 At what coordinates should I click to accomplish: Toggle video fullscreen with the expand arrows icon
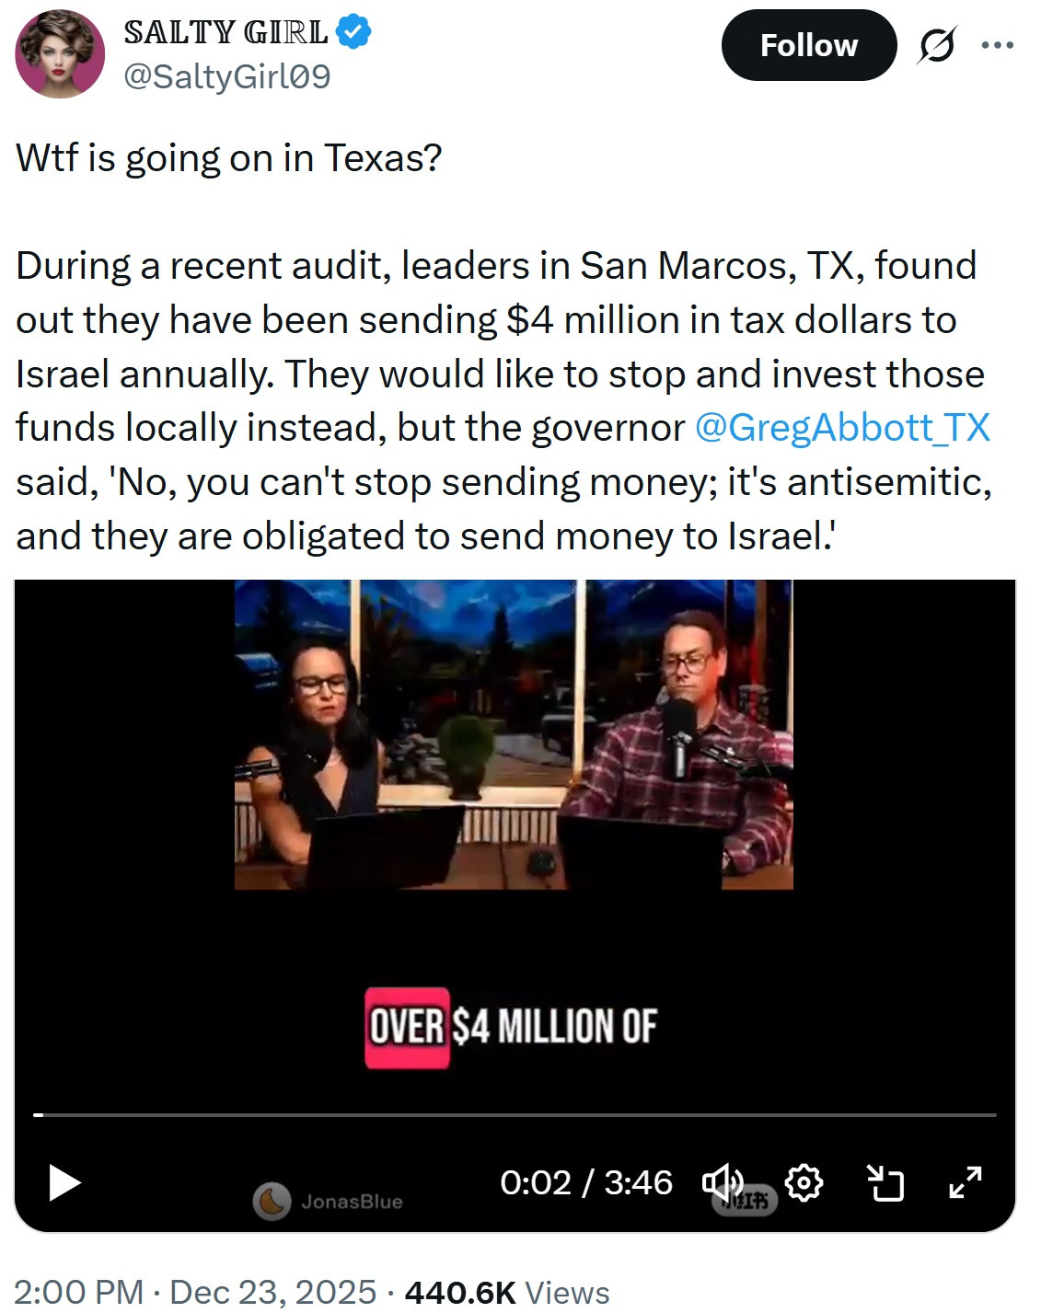point(966,1182)
